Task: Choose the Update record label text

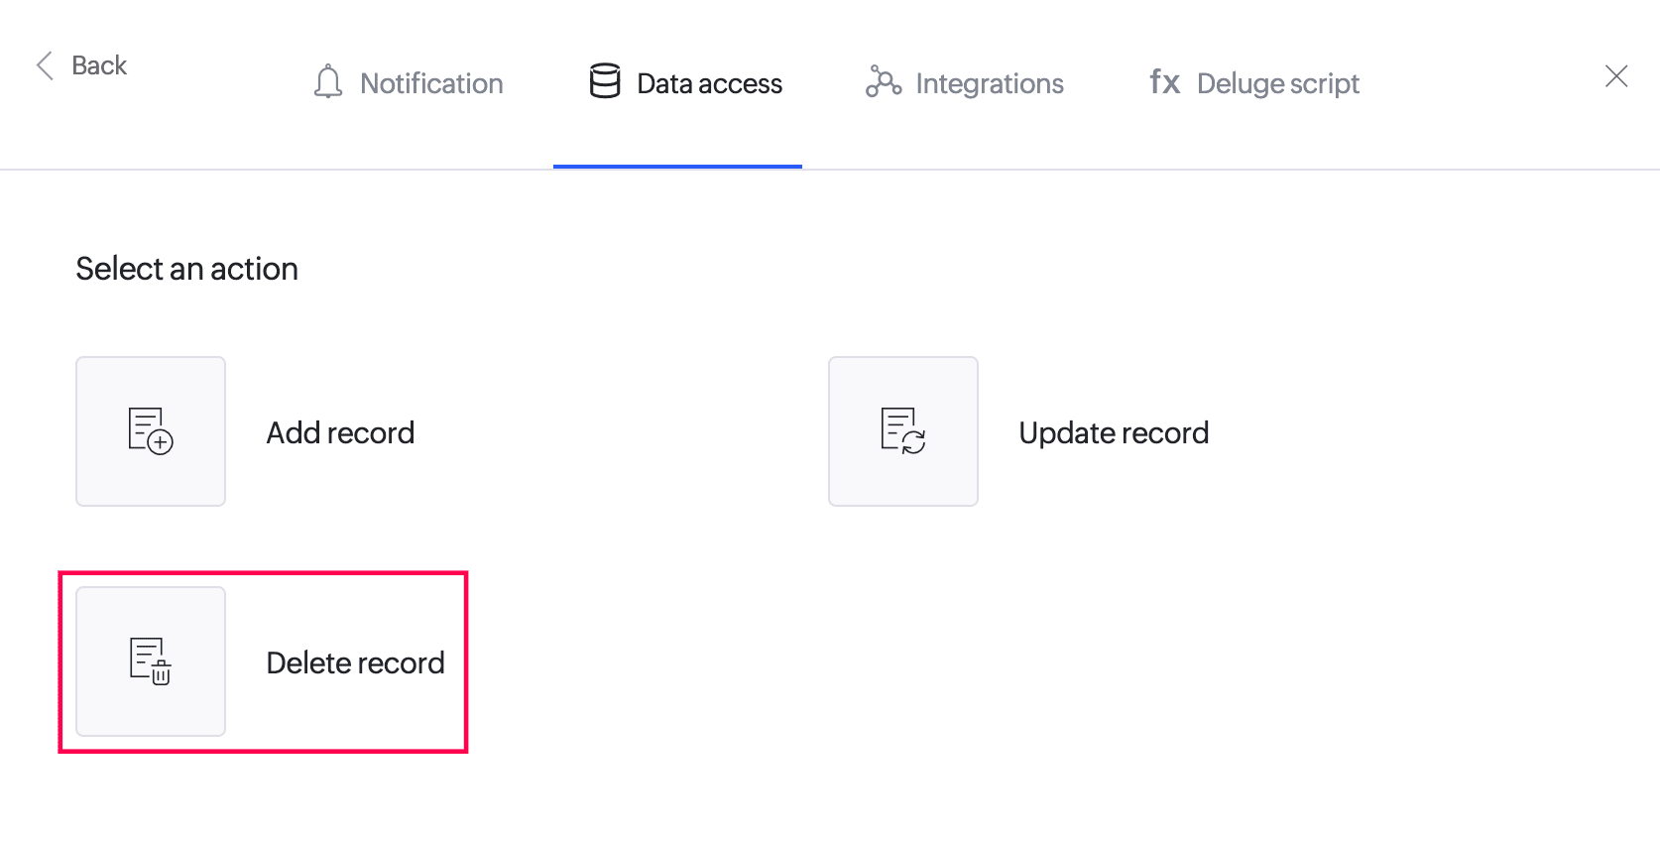Action: [1114, 432]
